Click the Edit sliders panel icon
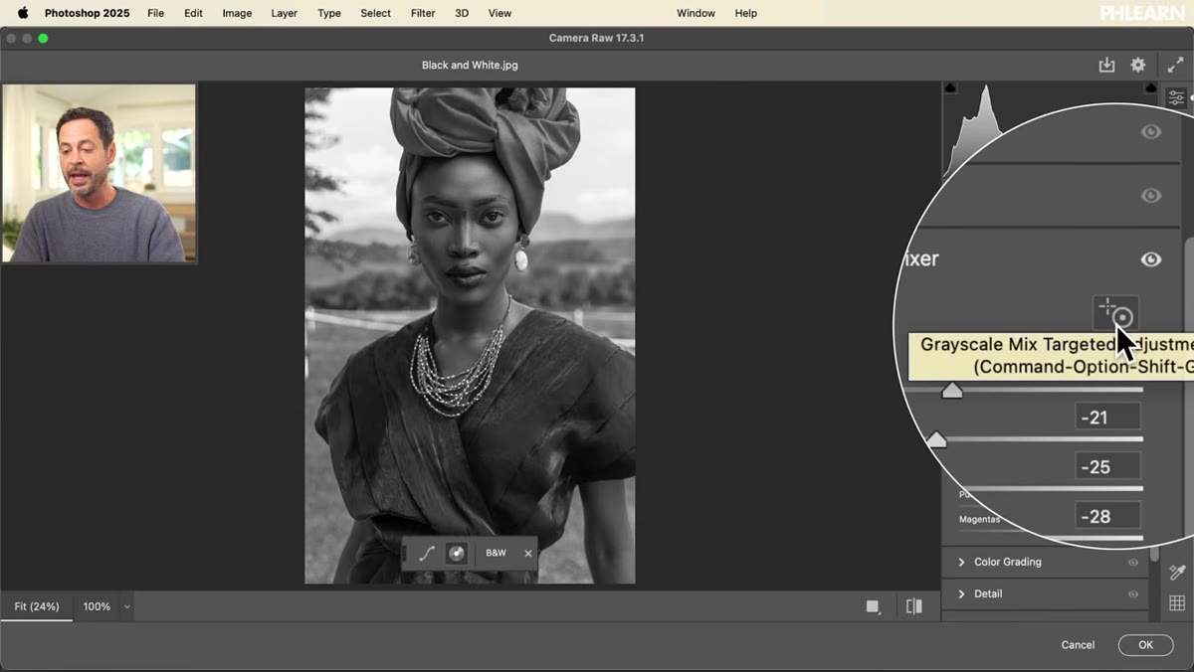 [x=1176, y=97]
